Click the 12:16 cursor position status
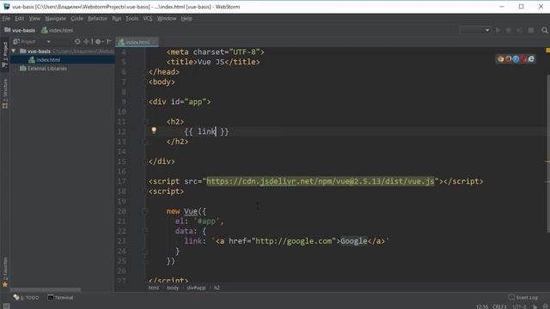 482,307
